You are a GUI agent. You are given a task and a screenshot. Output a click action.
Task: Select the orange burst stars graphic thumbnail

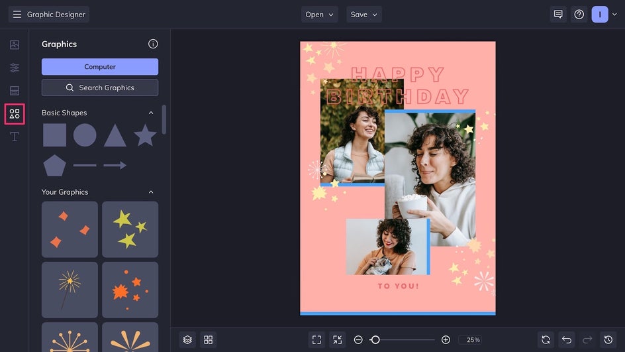click(130, 290)
